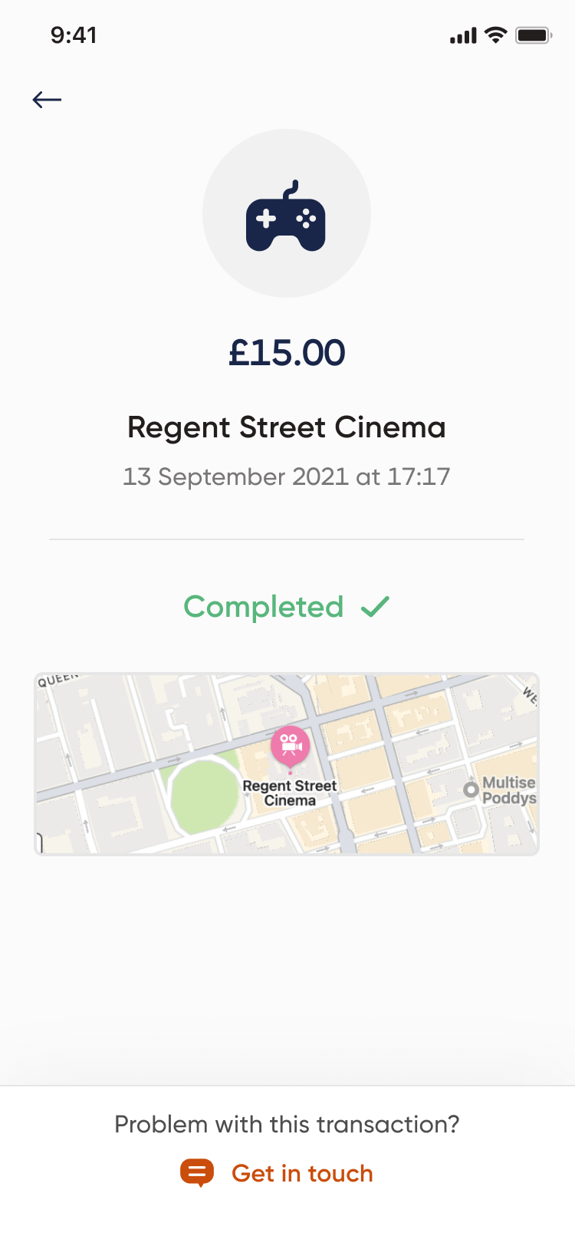
Task: Select the Regent Street Cinema merchant title
Action: (x=287, y=427)
